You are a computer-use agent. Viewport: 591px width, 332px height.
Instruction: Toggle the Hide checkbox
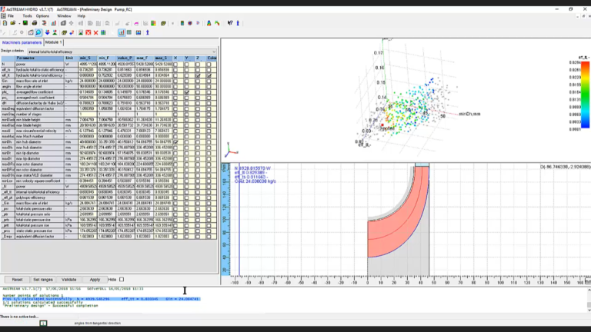122,280
